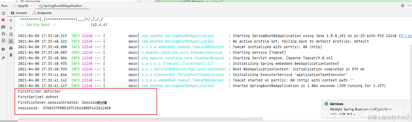Toggle scroll to end of console
The image size is (412, 122).
11,41
